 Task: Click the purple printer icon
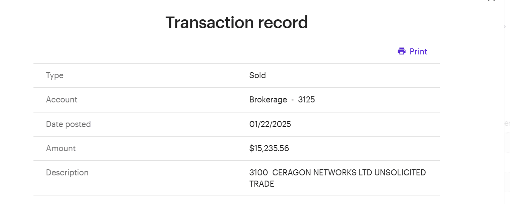(x=402, y=51)
